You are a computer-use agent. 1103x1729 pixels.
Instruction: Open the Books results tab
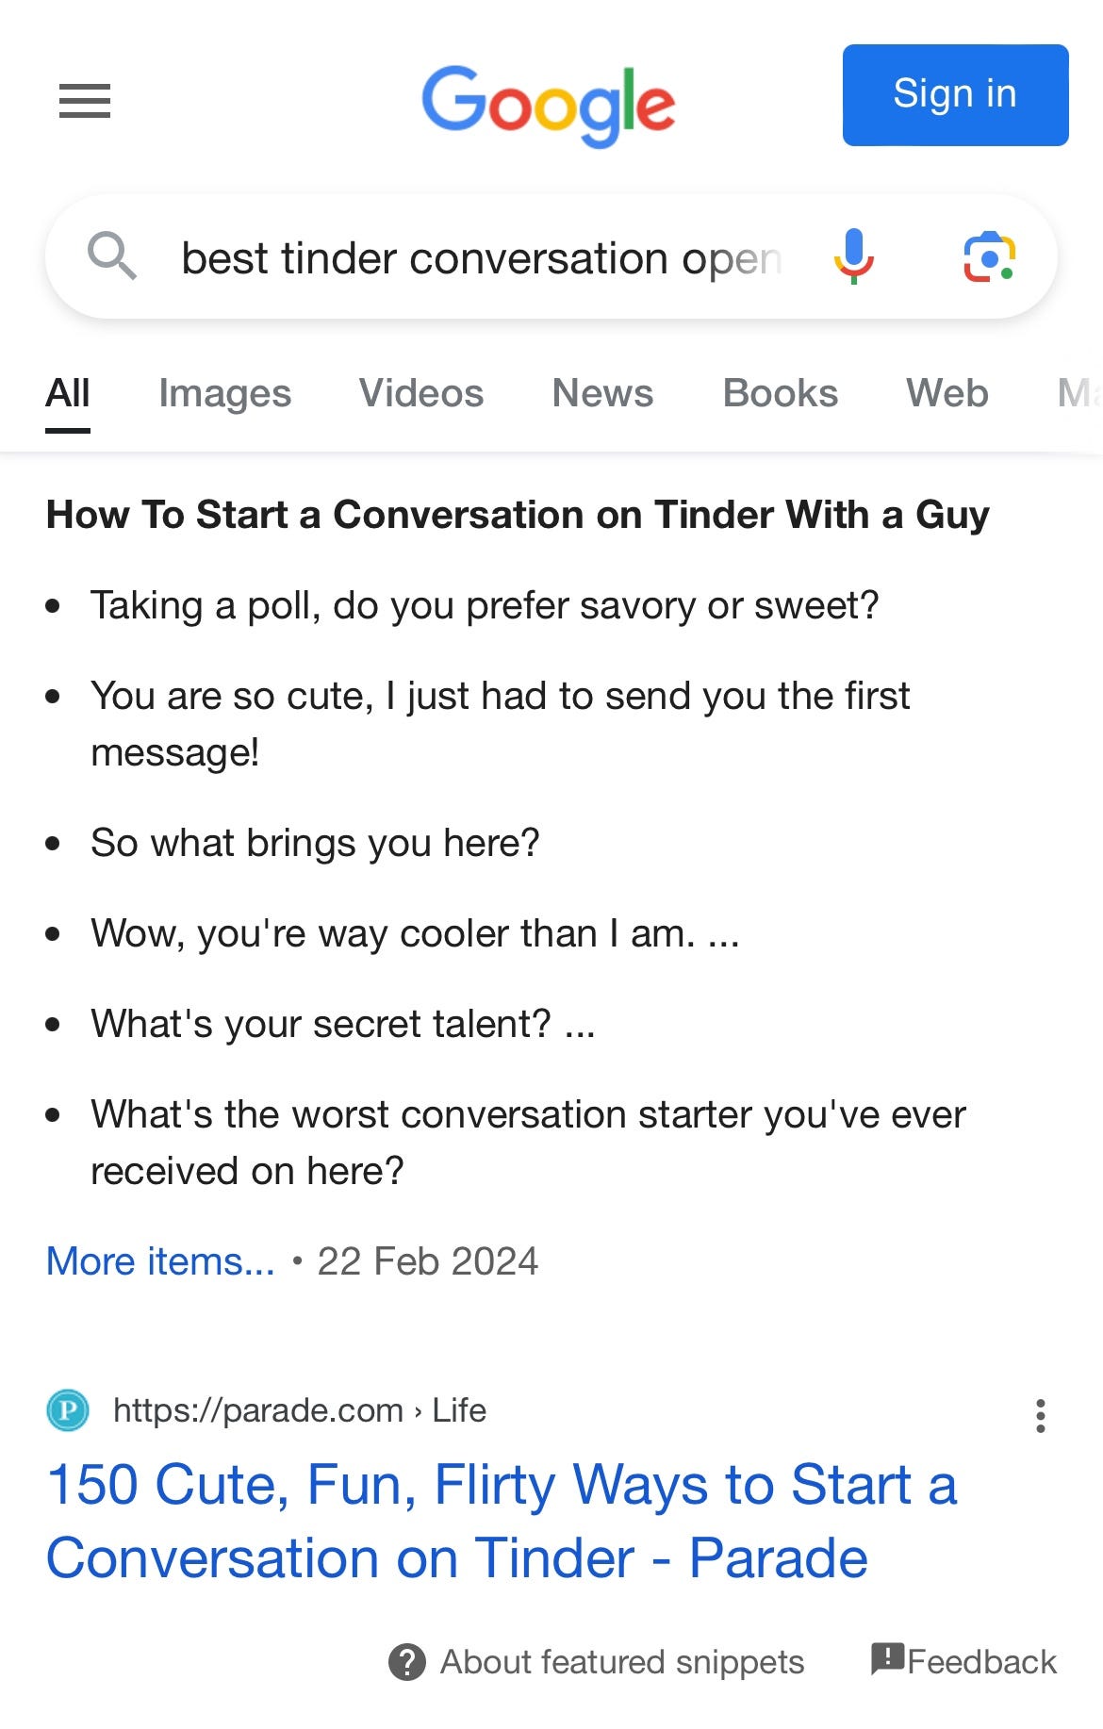pyautogui.click(x=778, y=393)
